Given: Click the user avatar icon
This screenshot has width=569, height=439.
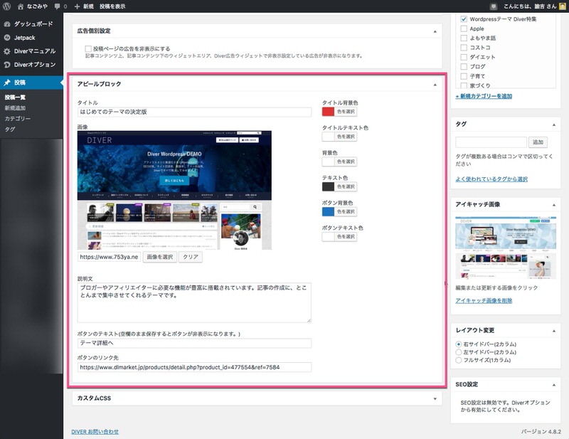Looking at the screenshot, I should (561, 6).
